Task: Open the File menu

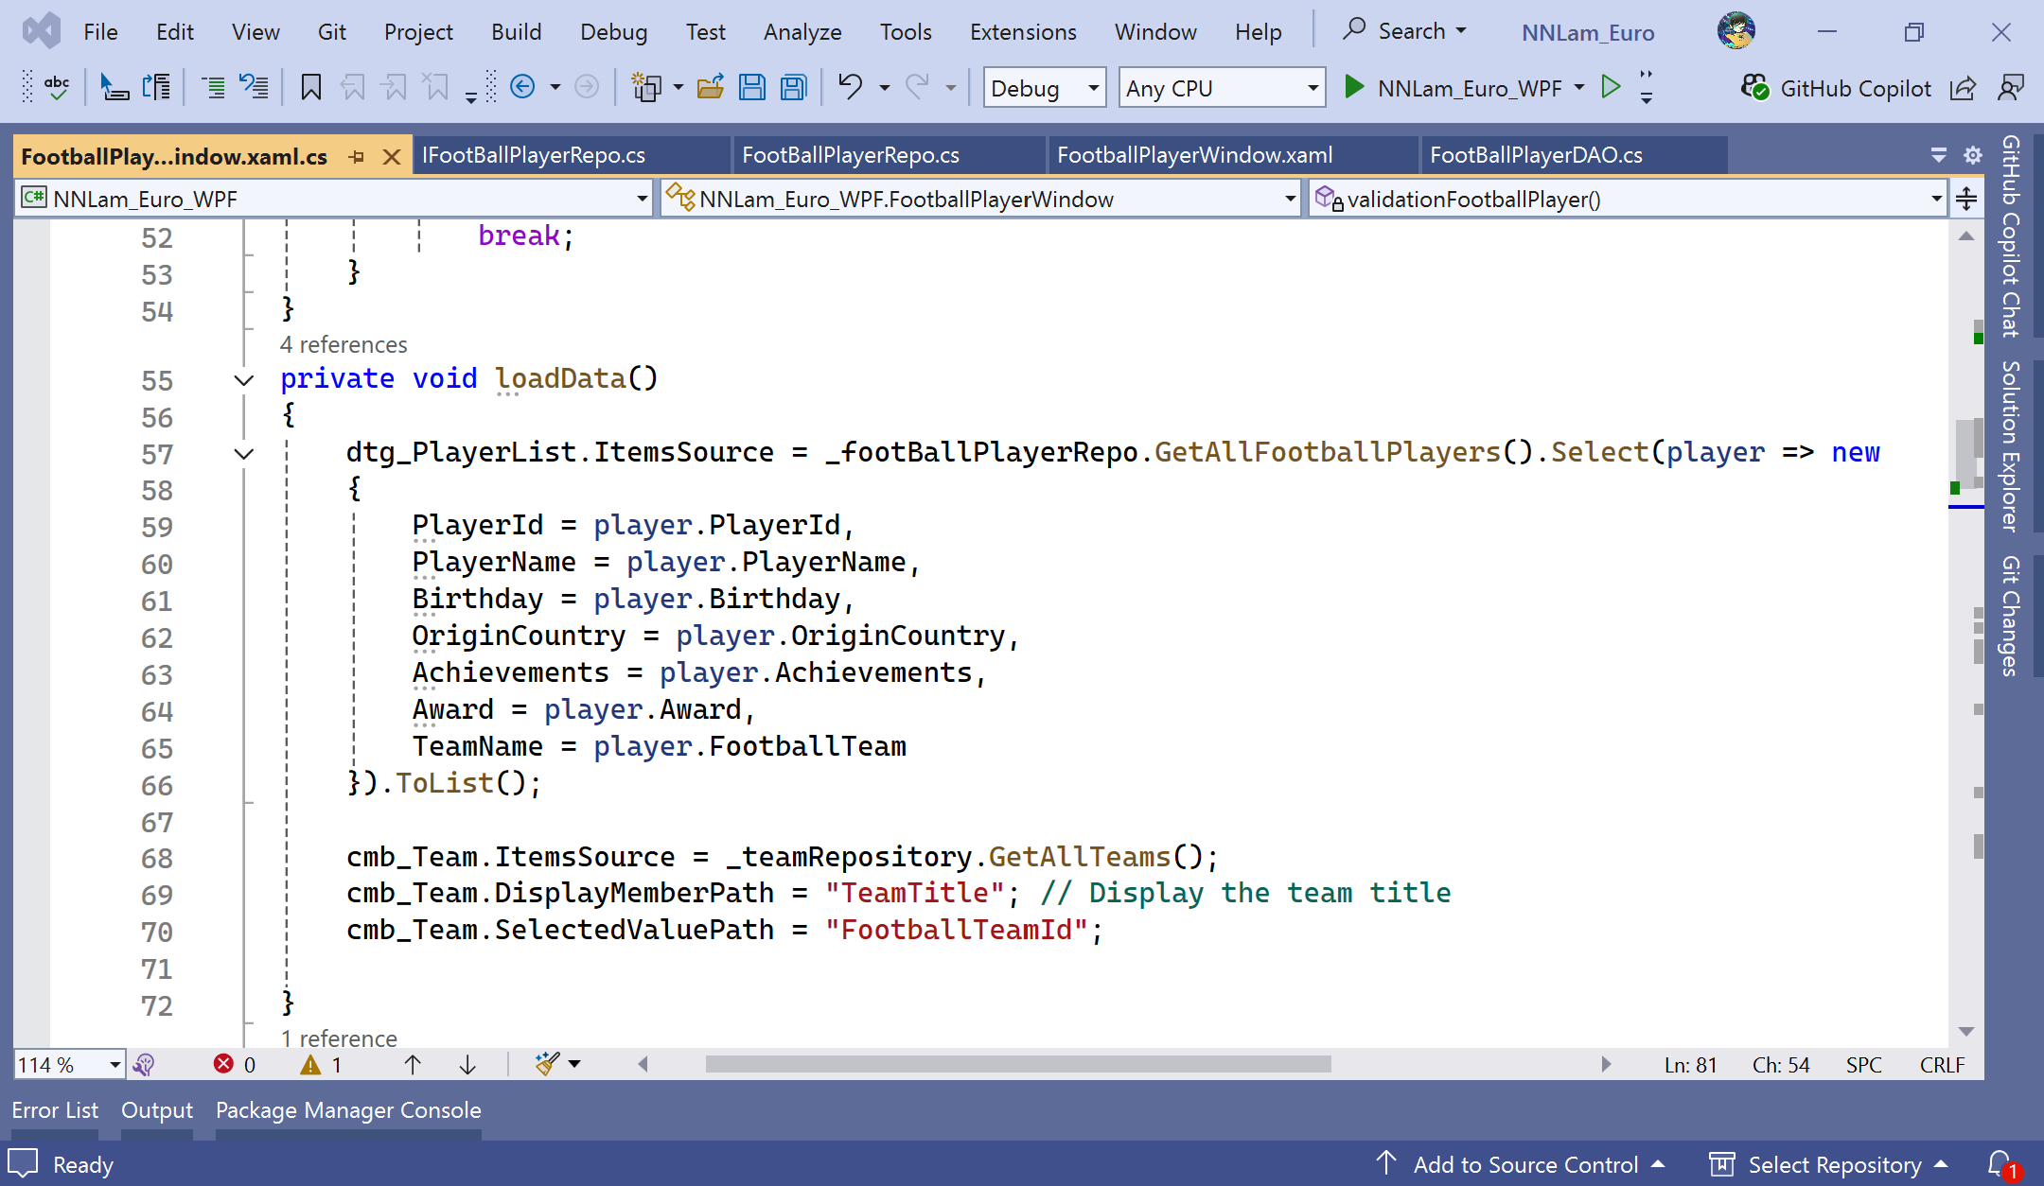Action: point(100,31)
